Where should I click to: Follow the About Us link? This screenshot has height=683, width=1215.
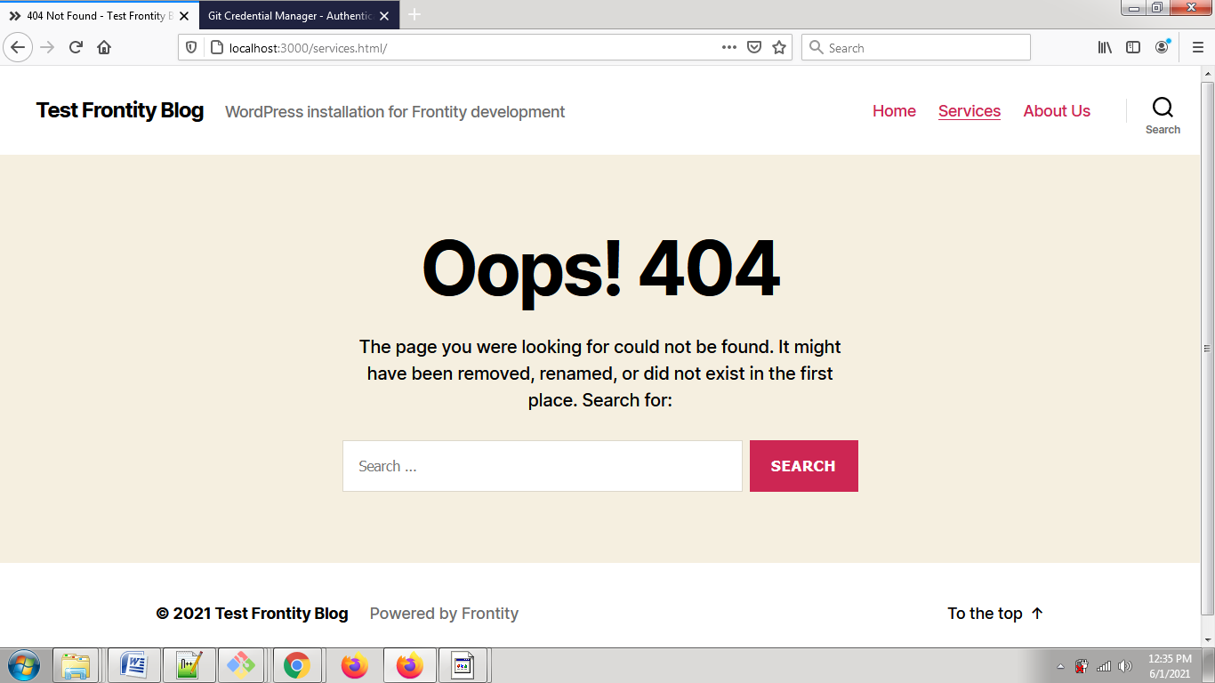click(1057, 111)
